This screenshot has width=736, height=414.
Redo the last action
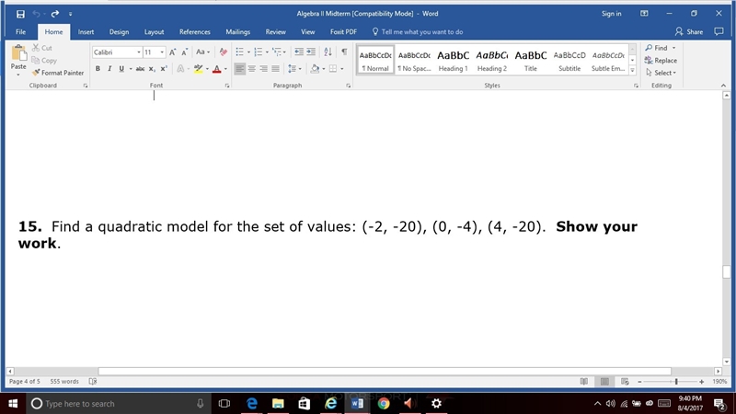(55, 14)
